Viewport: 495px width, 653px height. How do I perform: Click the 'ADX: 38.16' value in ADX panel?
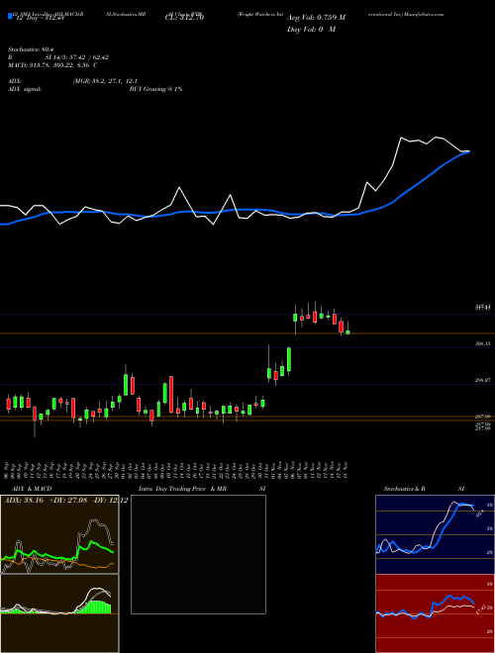(24, 501)
